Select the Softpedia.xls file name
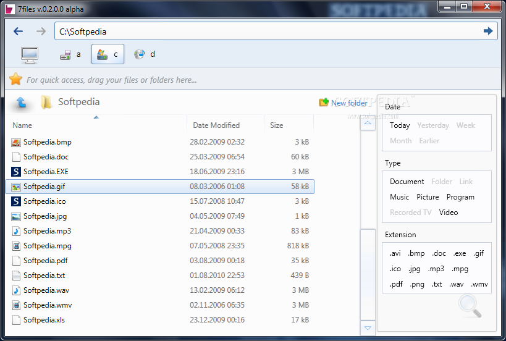506x341 pixels. (x=44, y=320)
